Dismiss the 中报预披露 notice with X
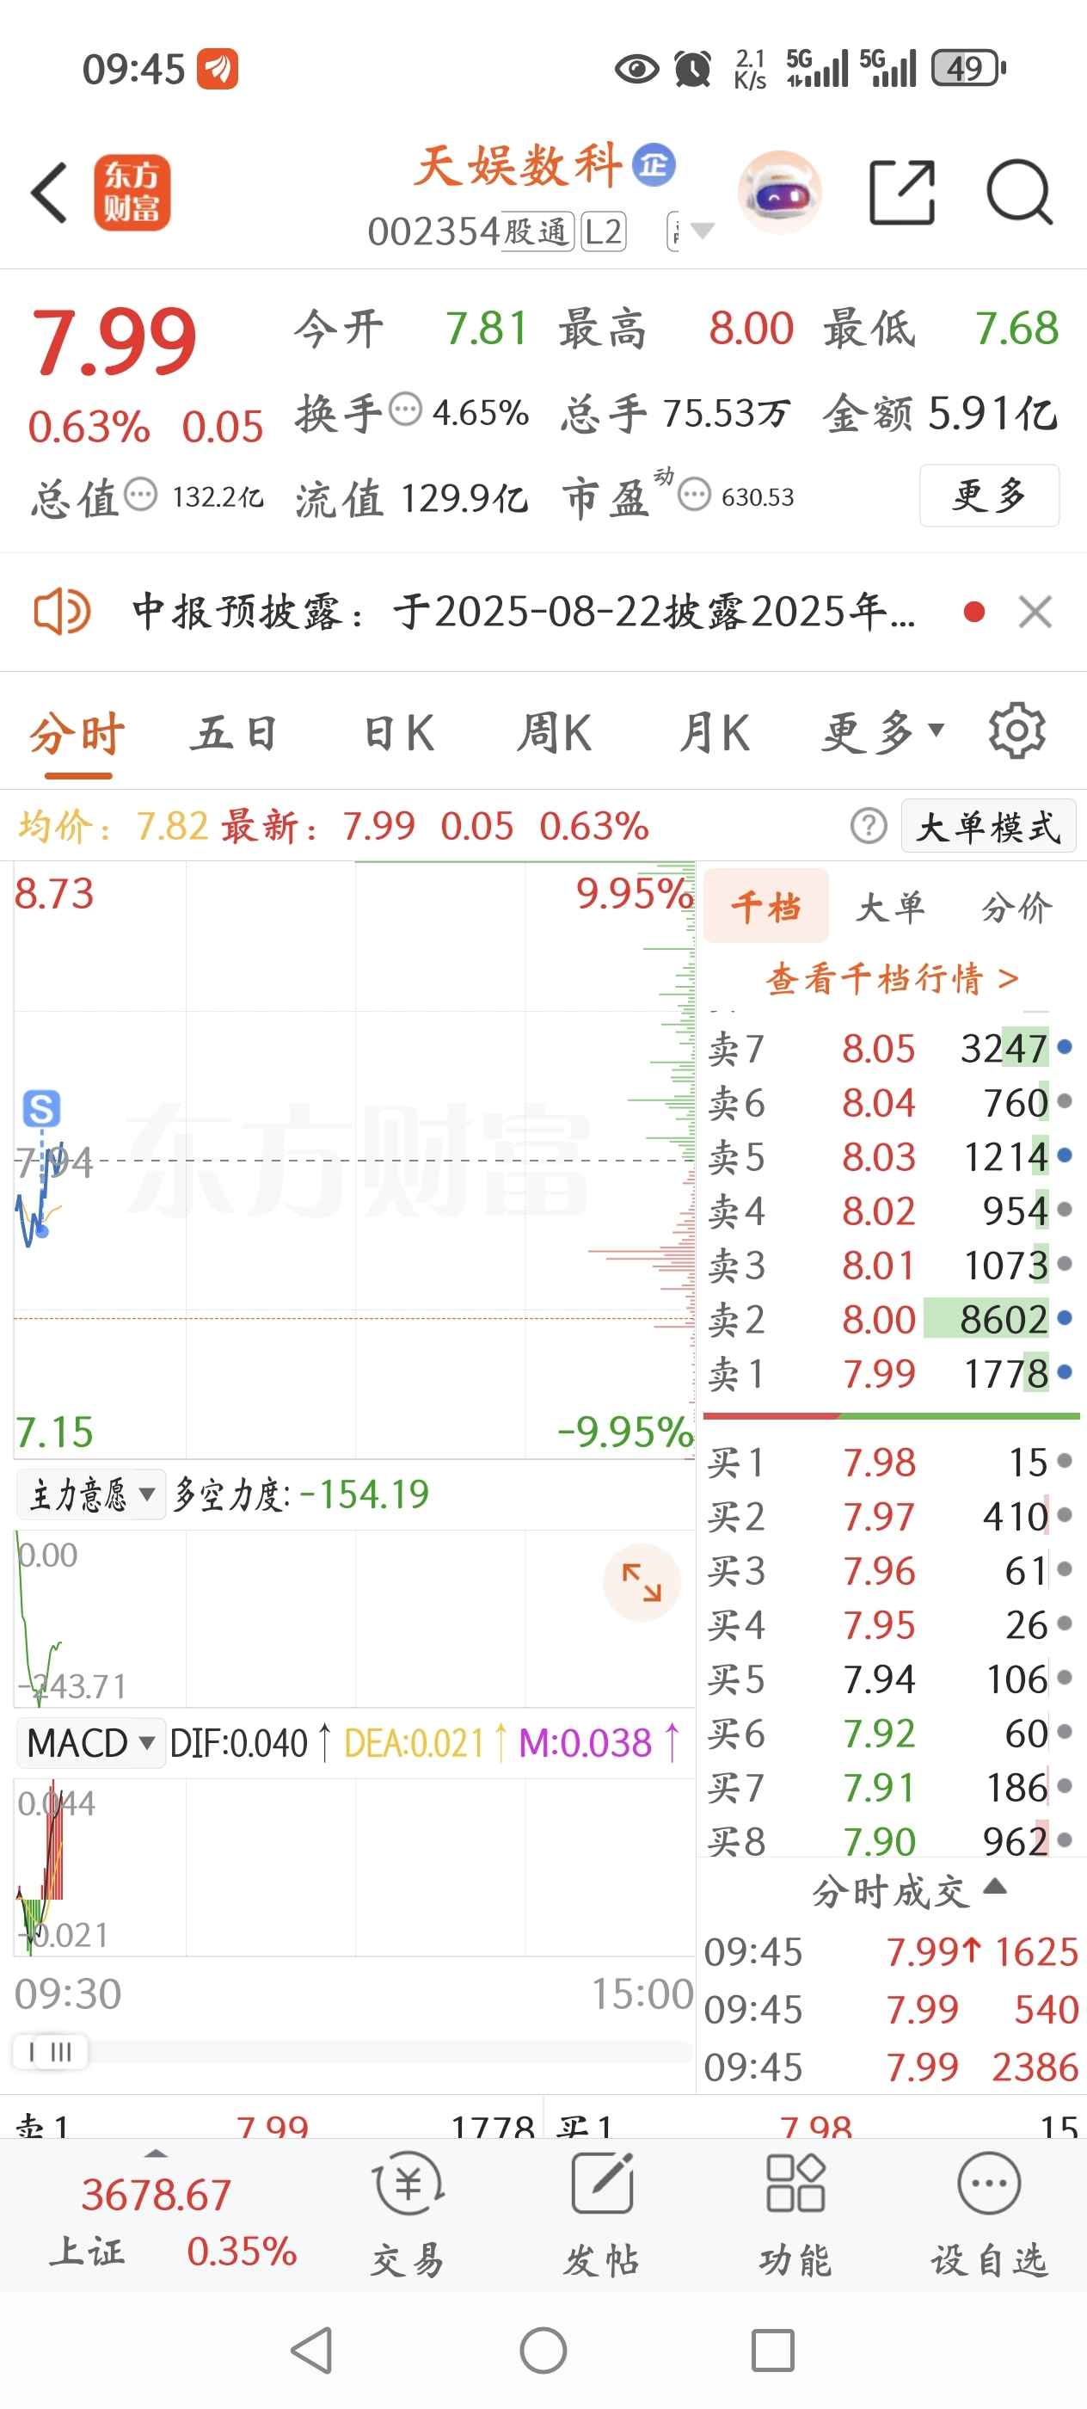Screen dimensions: 1087x2409 point(1035,613)
